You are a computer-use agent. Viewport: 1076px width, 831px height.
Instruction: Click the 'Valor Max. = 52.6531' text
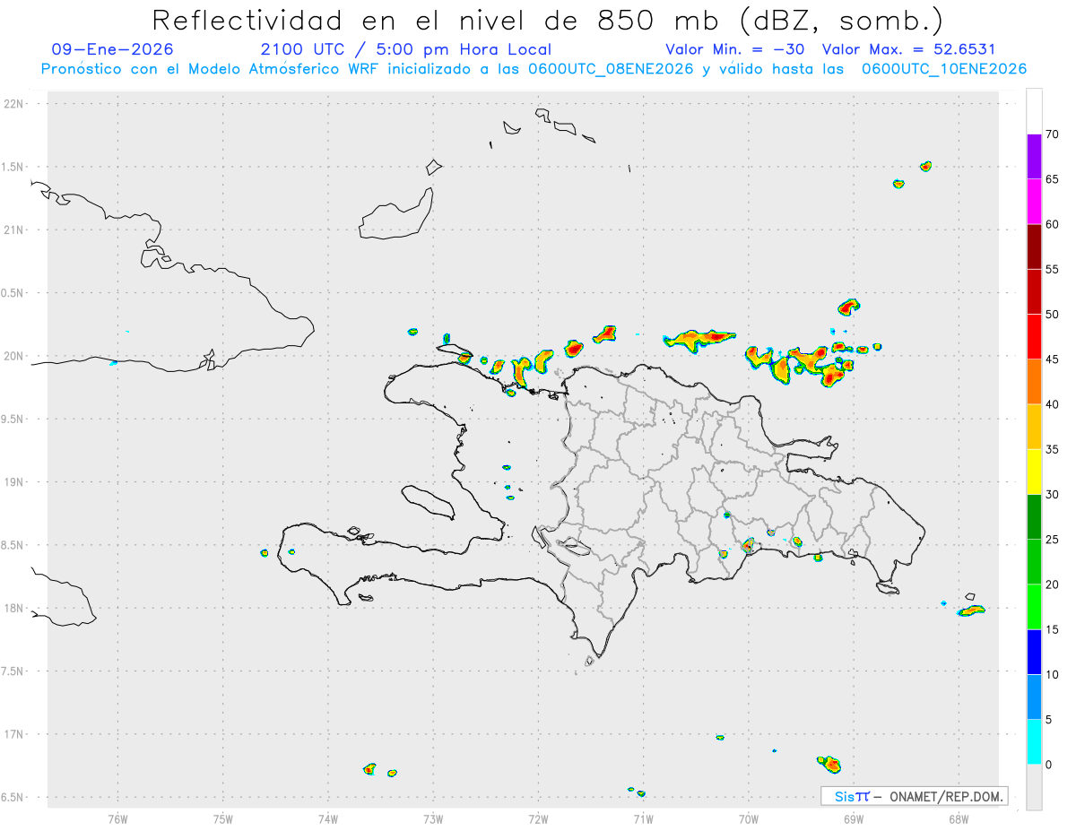coord(908,49)
